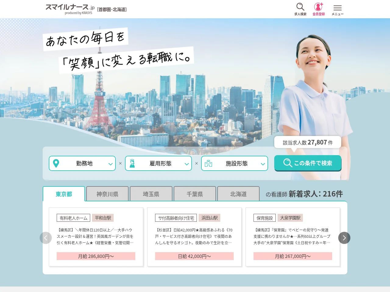Expand the 雇用形態 dropdown

click(x=158, y=163)
